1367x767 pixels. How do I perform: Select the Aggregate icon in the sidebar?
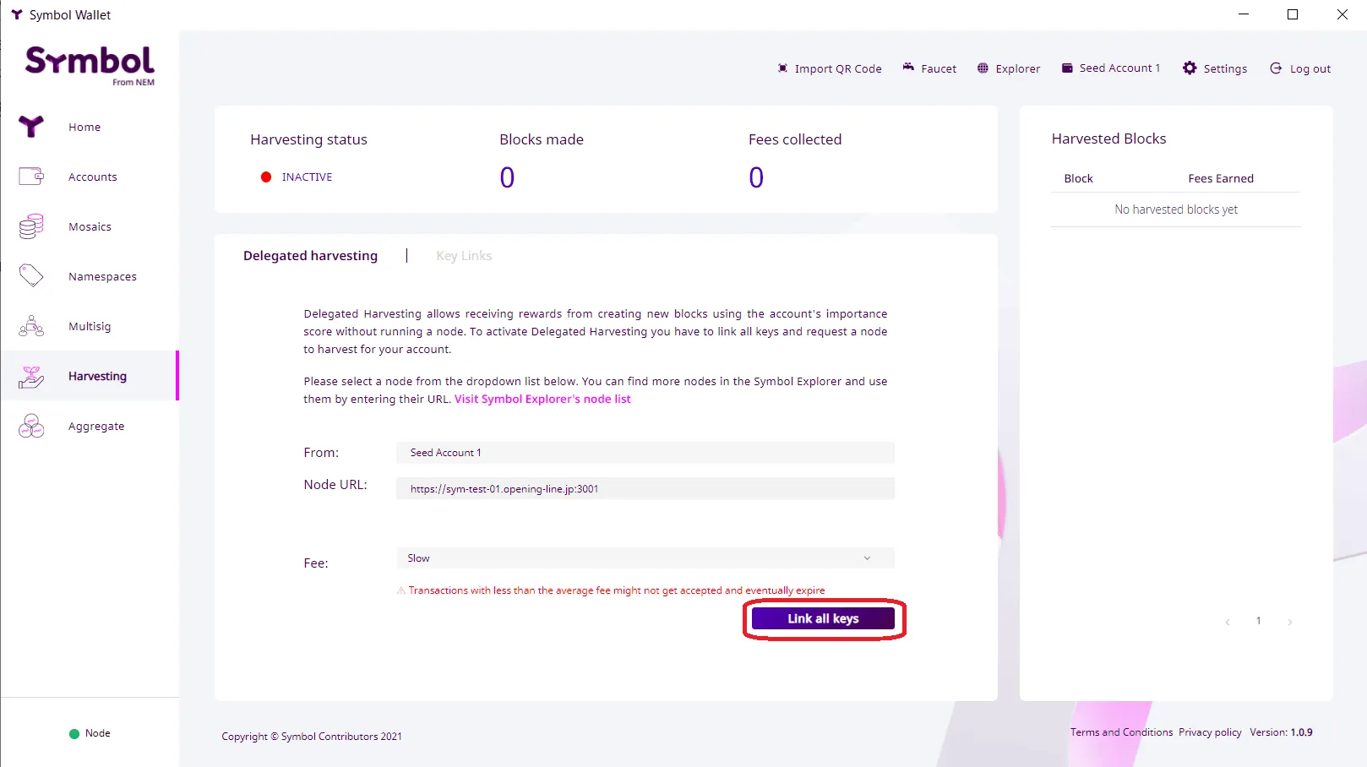[31, 427]
